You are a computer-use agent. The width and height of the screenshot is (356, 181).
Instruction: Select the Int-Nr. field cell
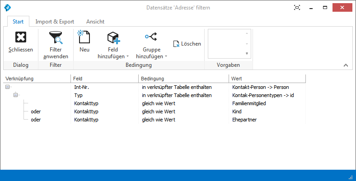coord(105,87)
